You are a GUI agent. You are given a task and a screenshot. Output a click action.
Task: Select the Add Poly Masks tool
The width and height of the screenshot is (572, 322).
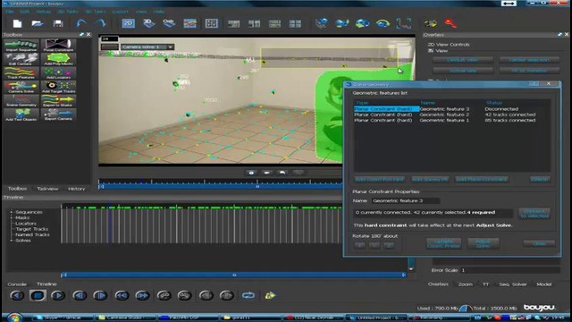point(58,59)
